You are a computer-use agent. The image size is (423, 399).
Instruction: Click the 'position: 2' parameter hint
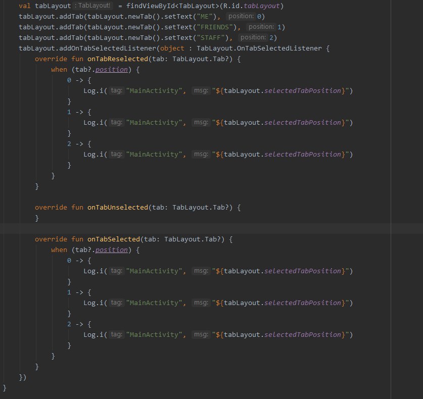[x=257, y=37]
